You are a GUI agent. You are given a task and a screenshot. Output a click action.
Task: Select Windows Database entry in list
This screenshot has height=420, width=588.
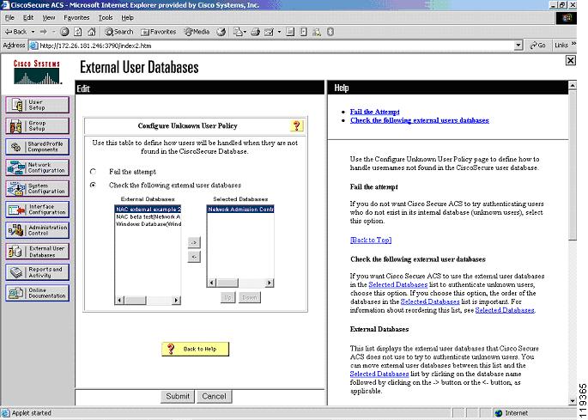tap(148, 224)
